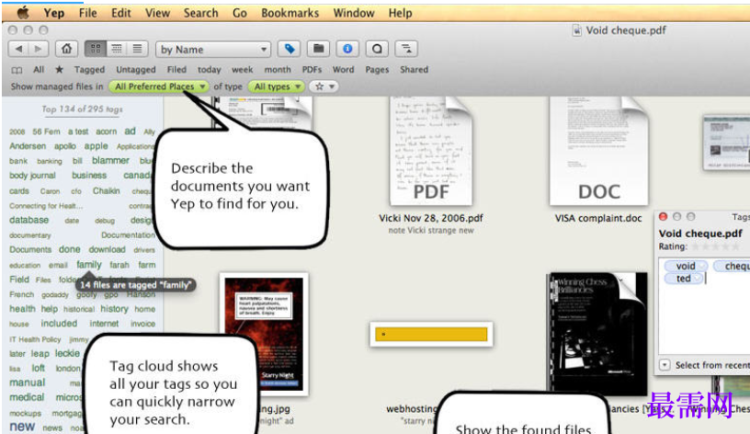Show files from 'today'

point(210,70)
